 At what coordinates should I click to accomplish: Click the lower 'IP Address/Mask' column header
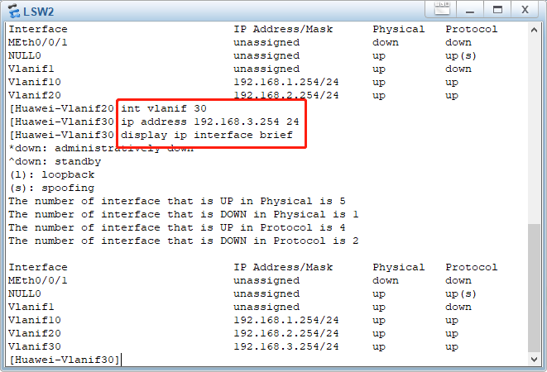(283, 267)
